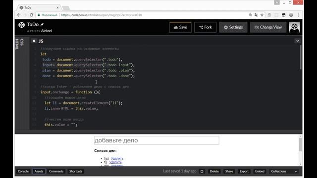The width and height of the screenshot is (317, 178).
Task: Click the dark square extension icon
Action: click(x=284, y=15)
